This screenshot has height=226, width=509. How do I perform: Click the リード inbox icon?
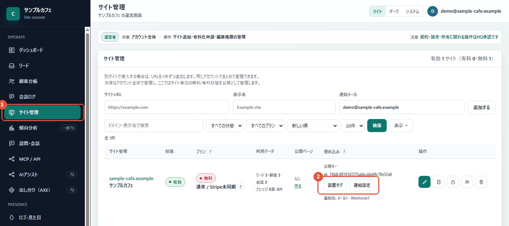point(12,66)
